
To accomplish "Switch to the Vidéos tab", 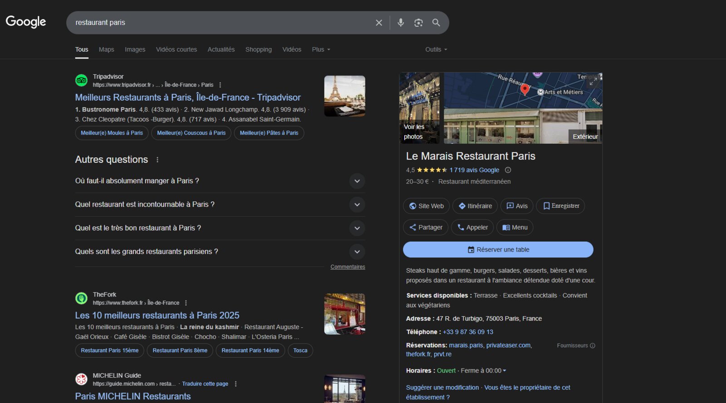I will click(292, 49).
